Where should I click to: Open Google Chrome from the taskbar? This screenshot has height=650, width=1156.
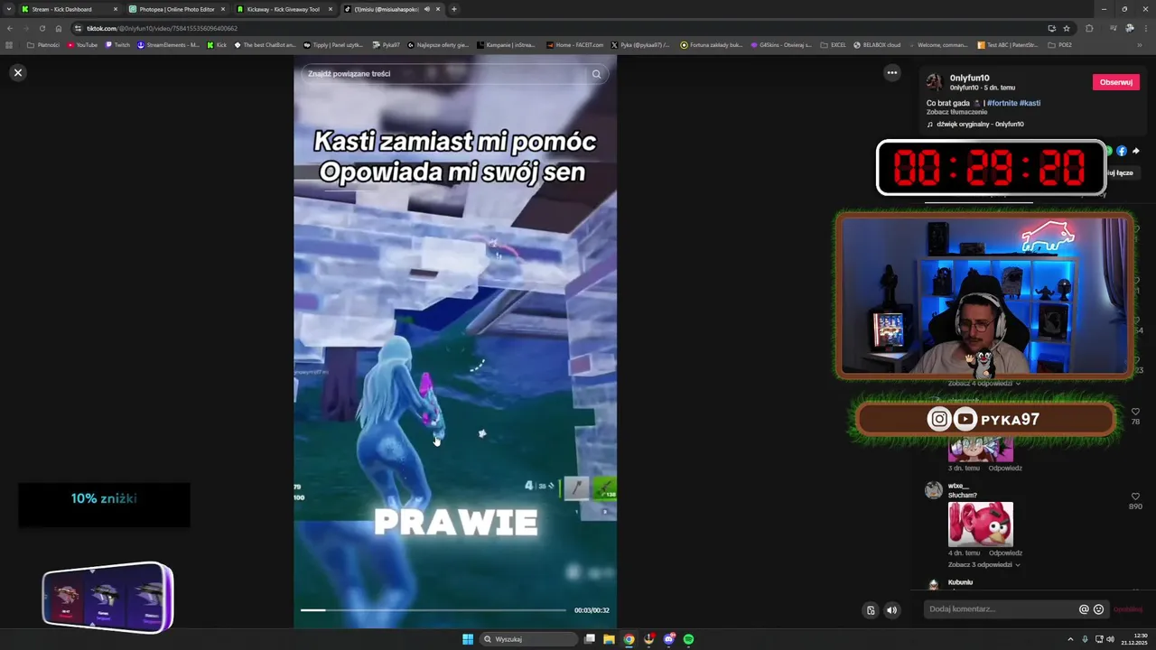pos(629,639)
